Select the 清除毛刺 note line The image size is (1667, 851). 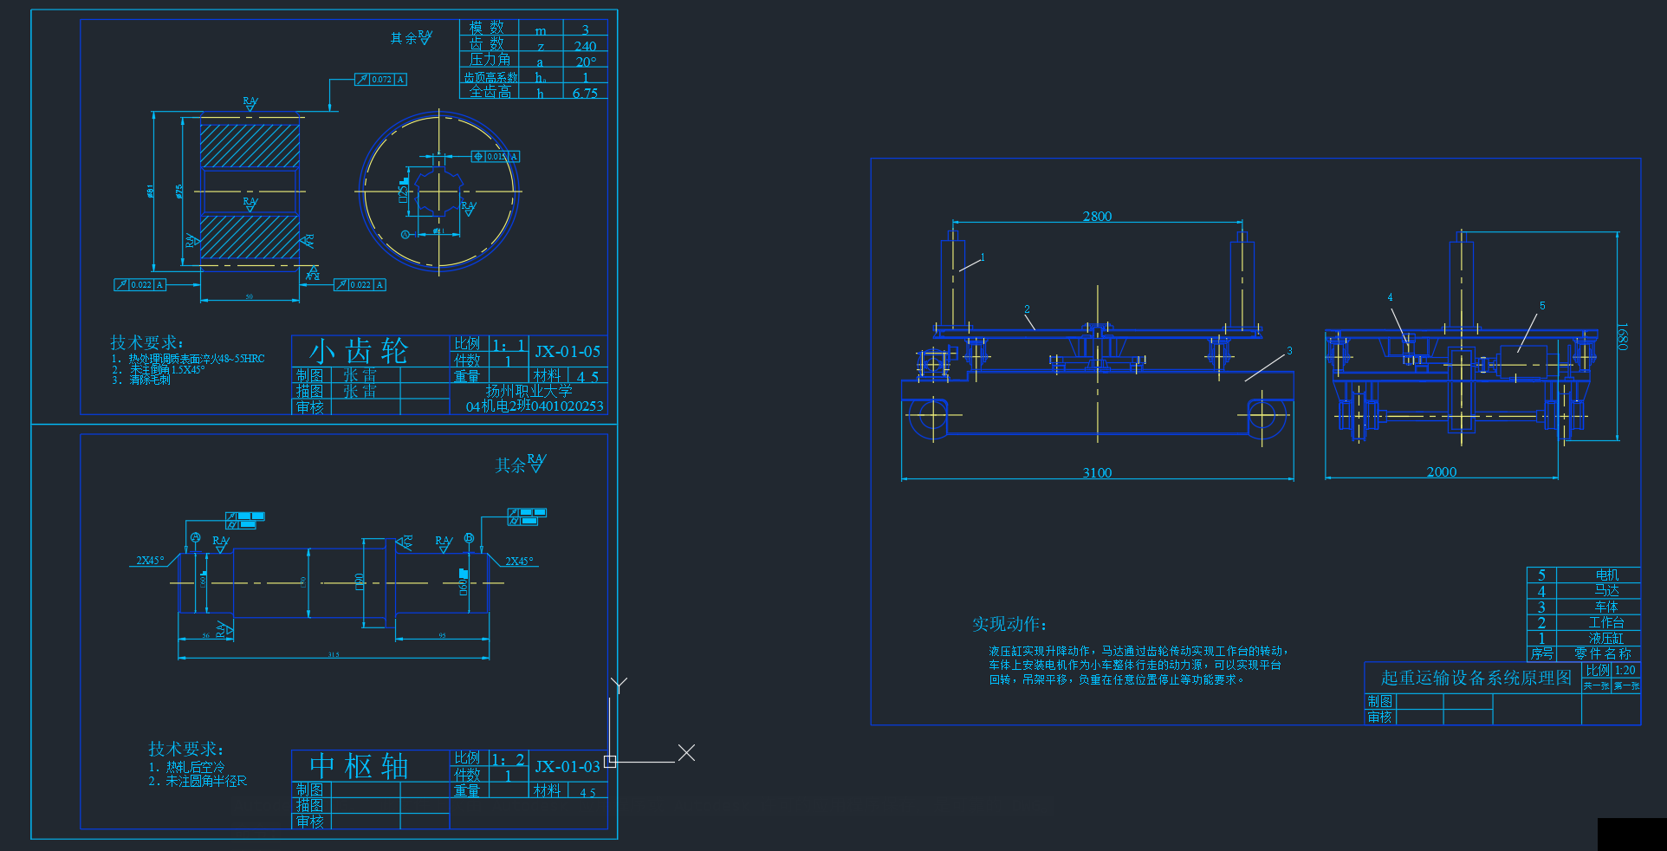click(150, 380)
